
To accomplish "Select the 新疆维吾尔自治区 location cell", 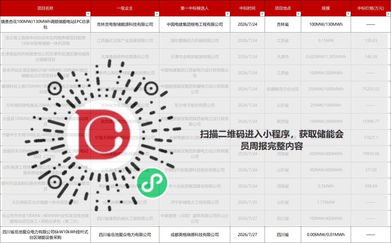I will coord(283,89).
